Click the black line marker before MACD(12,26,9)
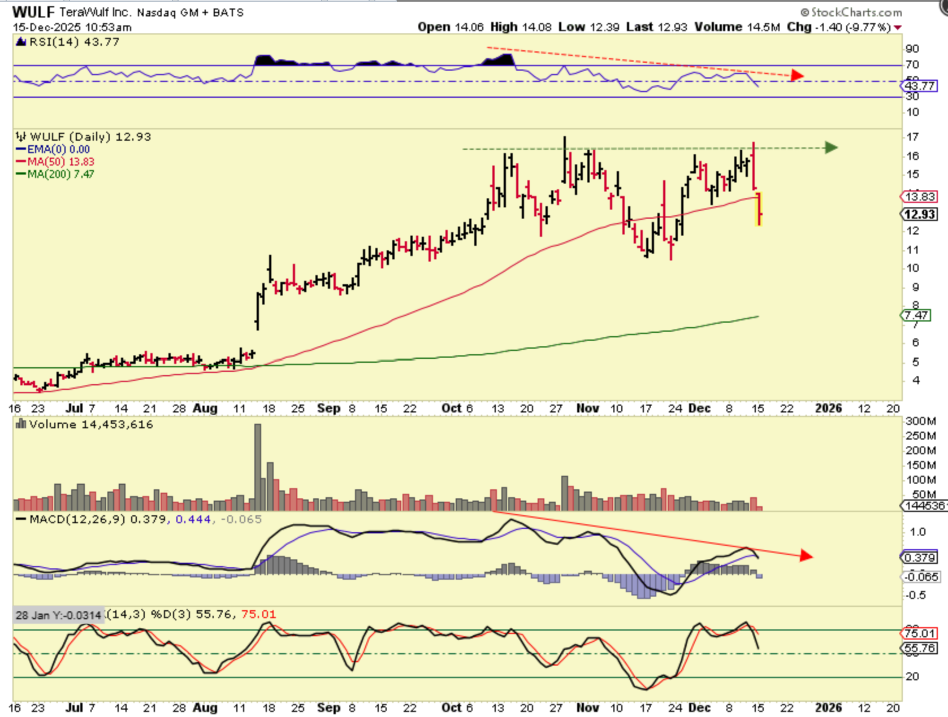Viewport: 948px width, 717px height. pyautogui.click(x=21, y=519)
